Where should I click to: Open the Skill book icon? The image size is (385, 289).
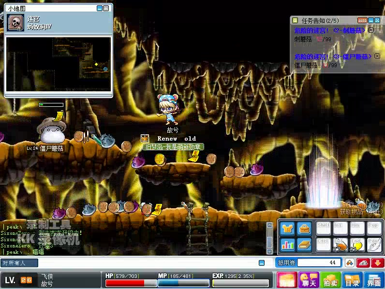point(304,245)
